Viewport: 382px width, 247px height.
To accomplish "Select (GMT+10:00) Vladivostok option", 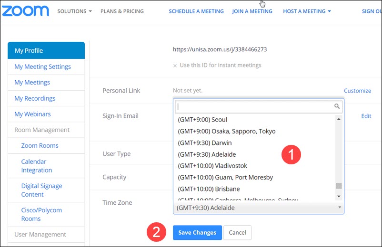I will click(254, 166).
